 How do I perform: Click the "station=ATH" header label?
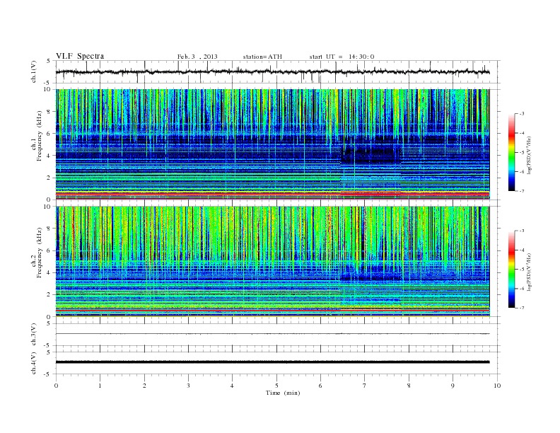tap(262, 57)
